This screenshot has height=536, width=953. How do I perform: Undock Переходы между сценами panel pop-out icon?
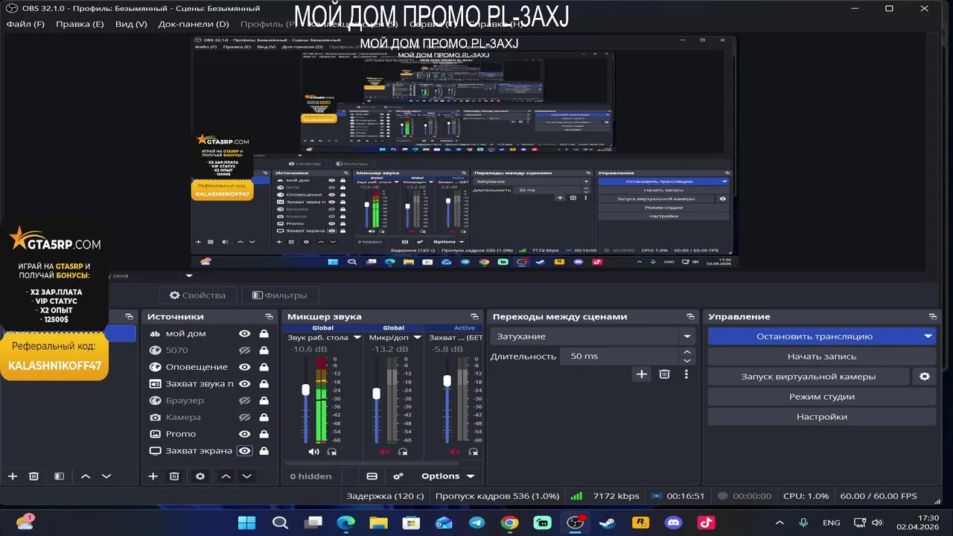690,317
